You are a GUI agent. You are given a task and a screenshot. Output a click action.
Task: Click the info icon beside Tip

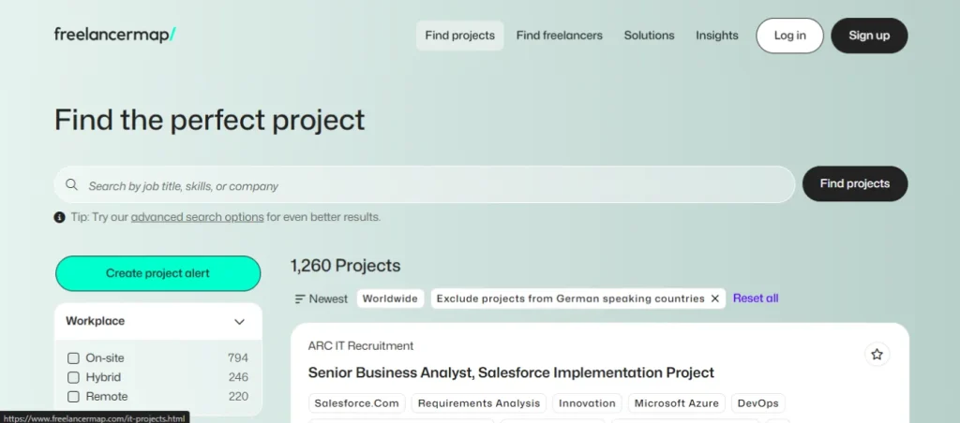pos(60,217)
